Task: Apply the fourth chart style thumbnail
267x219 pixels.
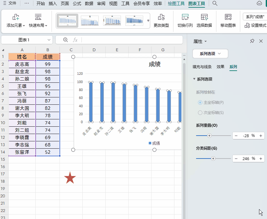Action: (x=134, y=21)
